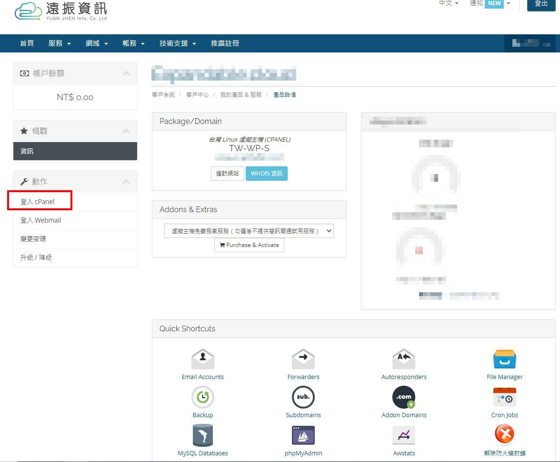
Task: Click the 造訪網站 button
Action: tap(227, 174)
